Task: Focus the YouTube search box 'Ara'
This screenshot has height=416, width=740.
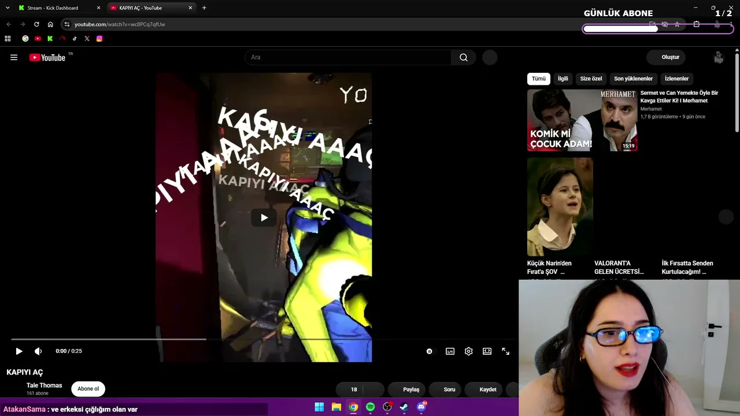Action: (348, 57)
